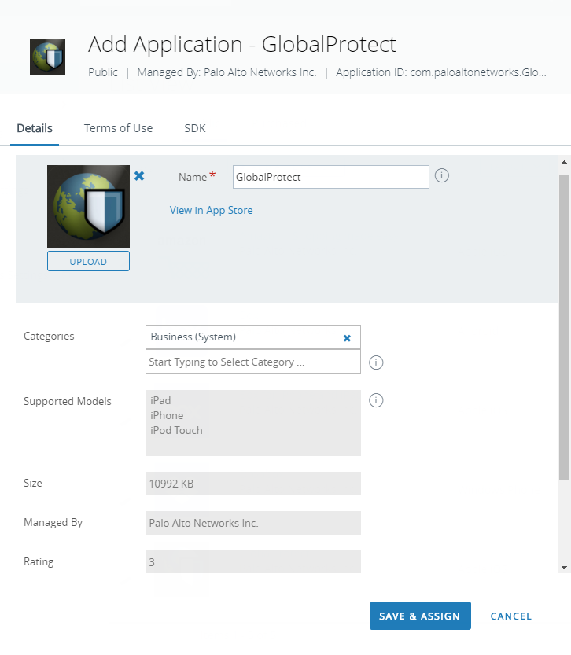Open the Terms of Use tab
571x655 pixels.
click(118, 128)
